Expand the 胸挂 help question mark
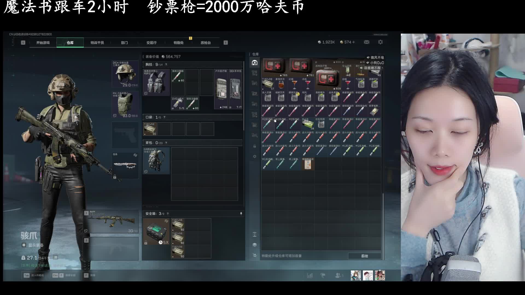The width and height of the screenshot is (525, 295). (x=166, y=65)
